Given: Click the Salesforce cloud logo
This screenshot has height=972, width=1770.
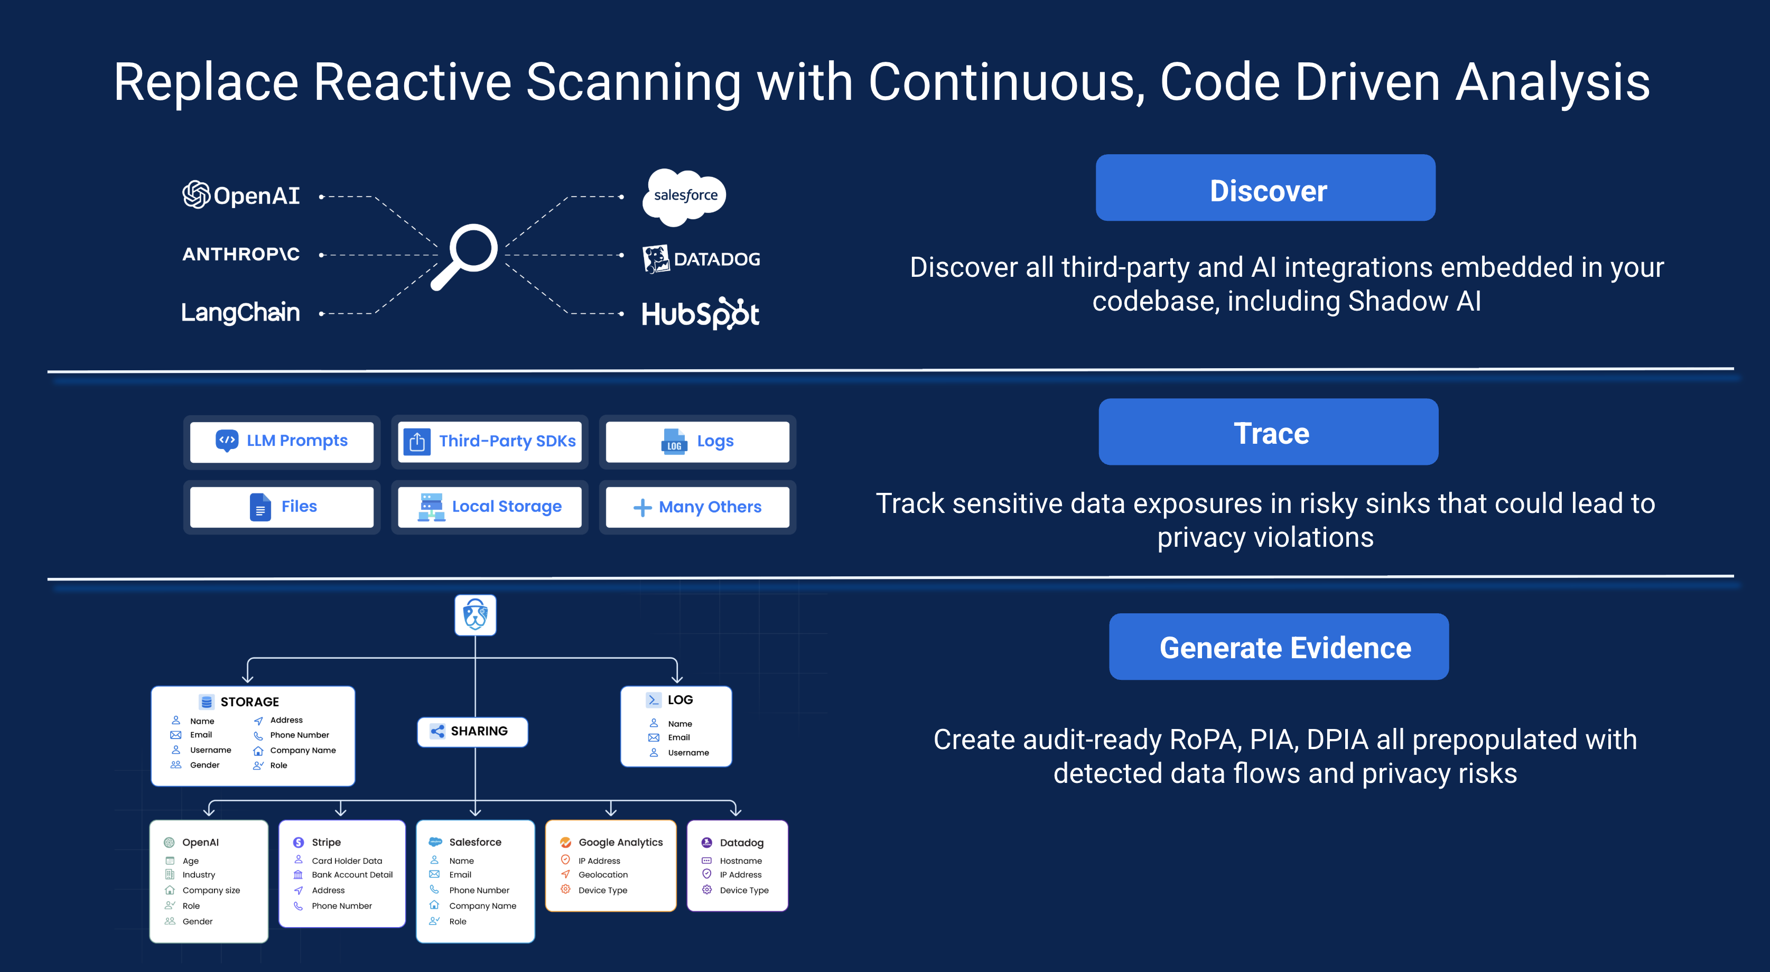Looking at the screenshot, I should tap(684, 197).
